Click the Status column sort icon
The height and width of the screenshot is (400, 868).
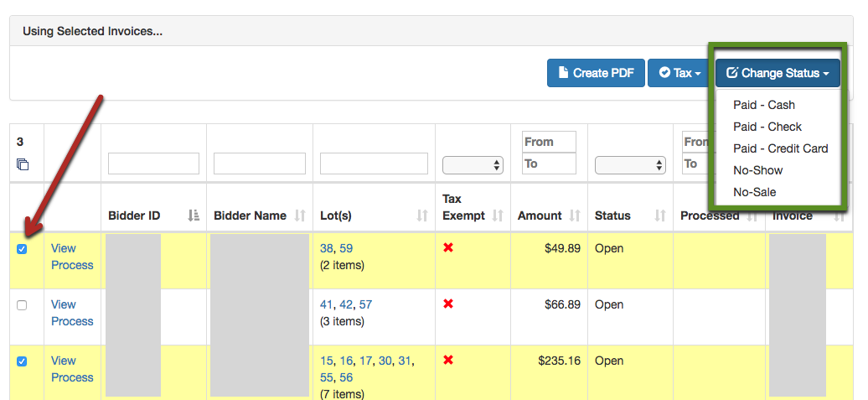[x=659, y=216]
